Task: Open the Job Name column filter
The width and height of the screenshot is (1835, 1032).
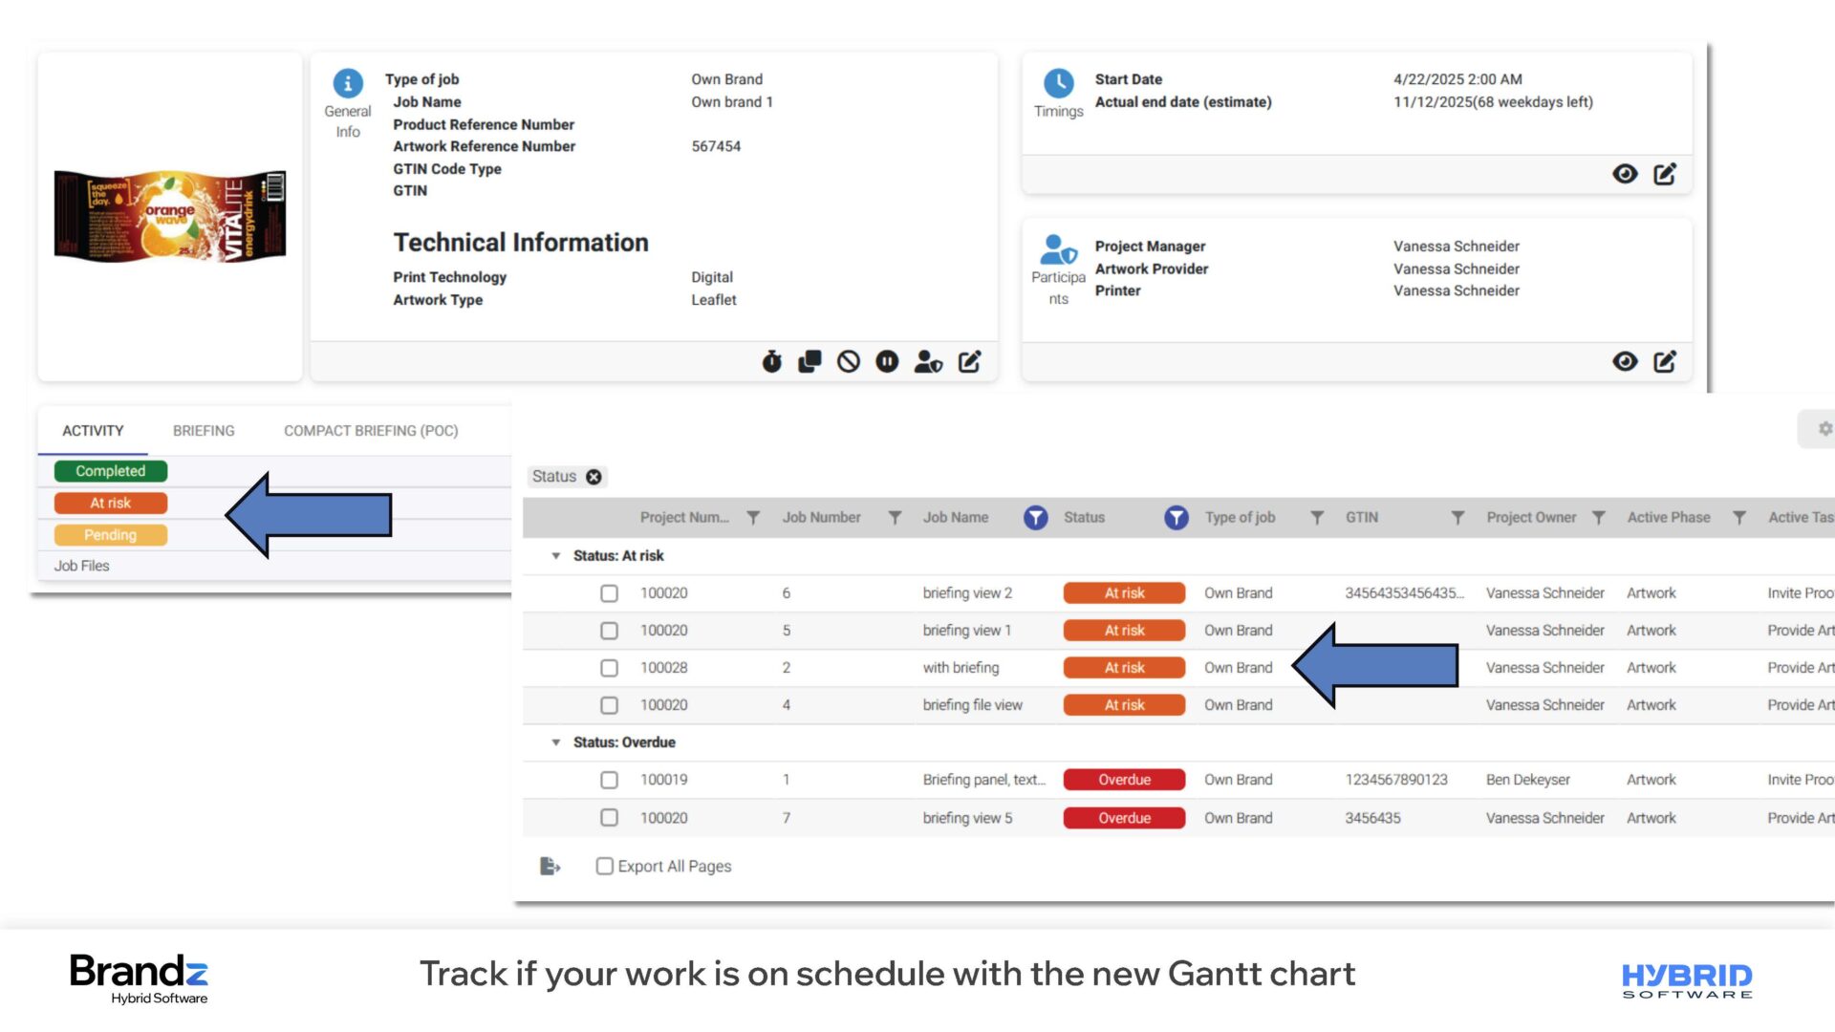Action: coord(1035,517)
